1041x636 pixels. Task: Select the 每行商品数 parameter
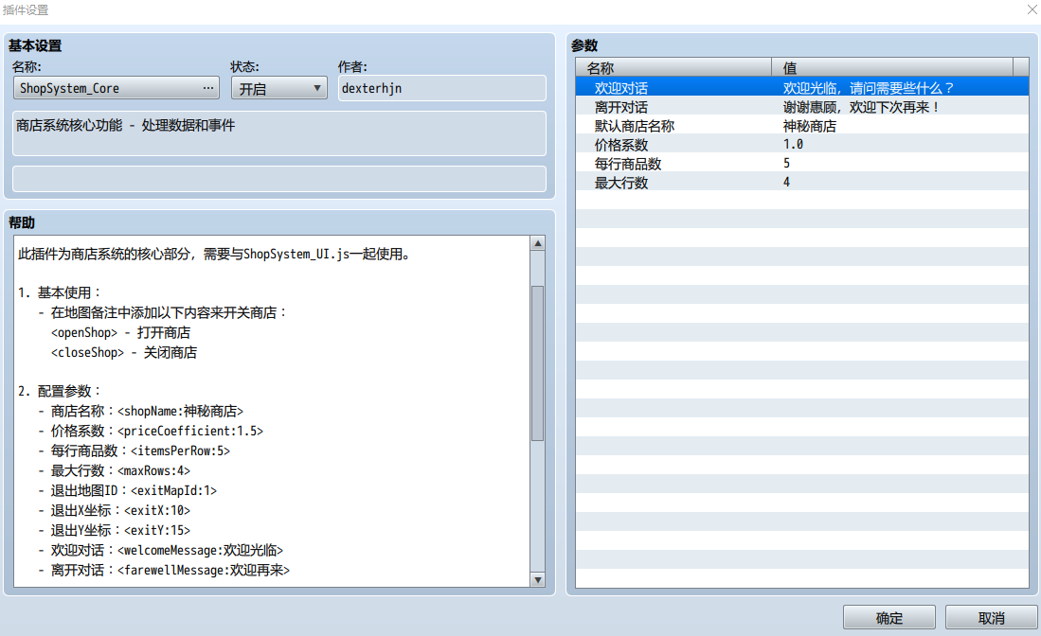802,164
